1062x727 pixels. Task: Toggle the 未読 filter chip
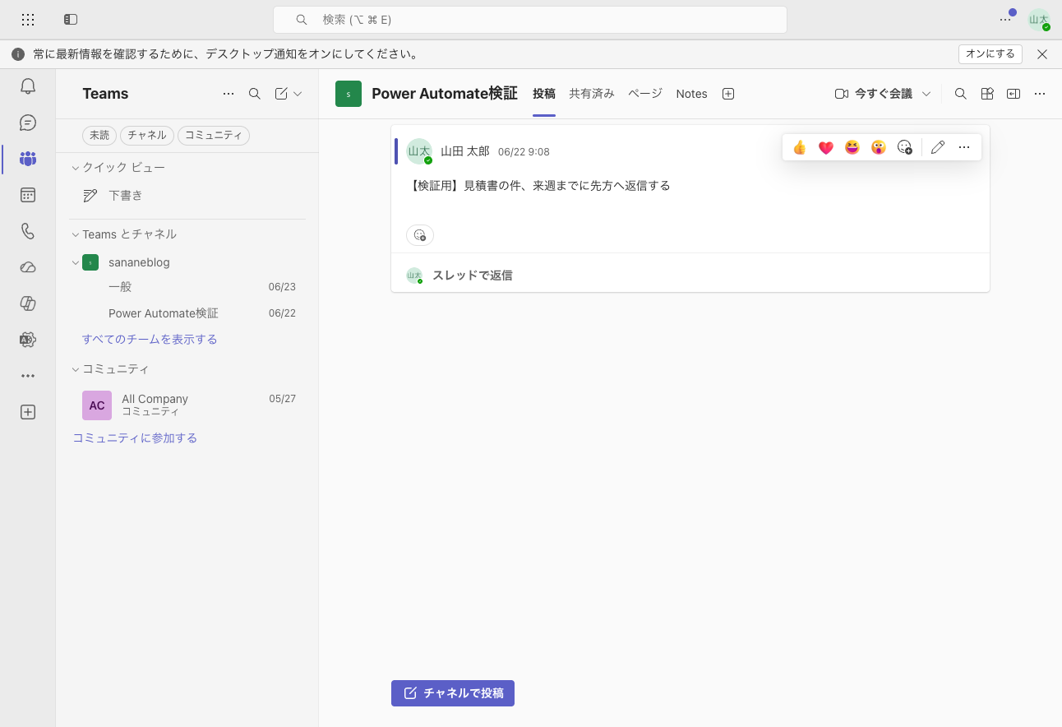99,136
